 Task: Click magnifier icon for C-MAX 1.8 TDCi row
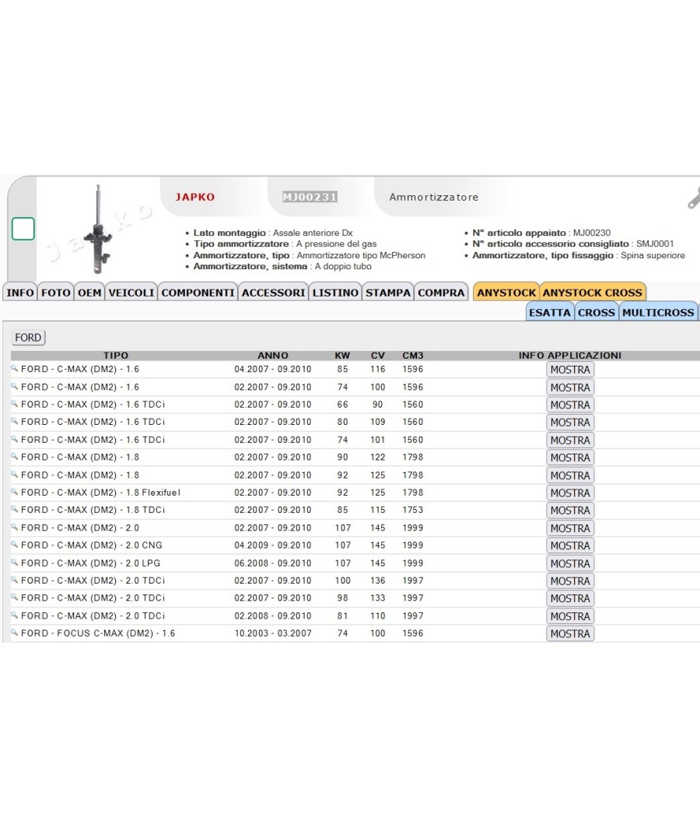point(15,509)
